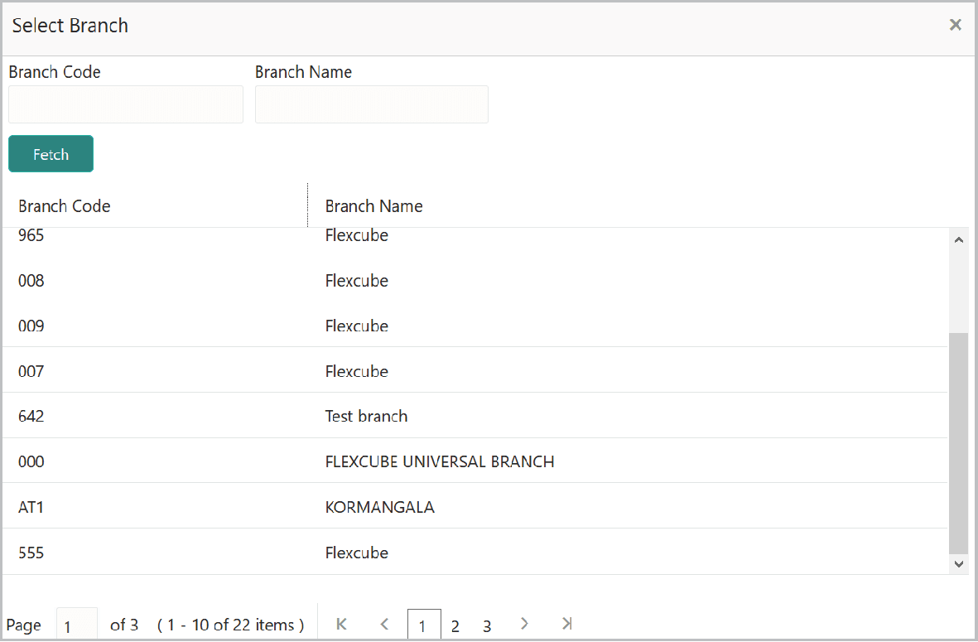Screen dimensions: 978x642
Task: Select the FLEXCUBE UNIVERSAL BRANCH row
Action: [x=475, y=461]
